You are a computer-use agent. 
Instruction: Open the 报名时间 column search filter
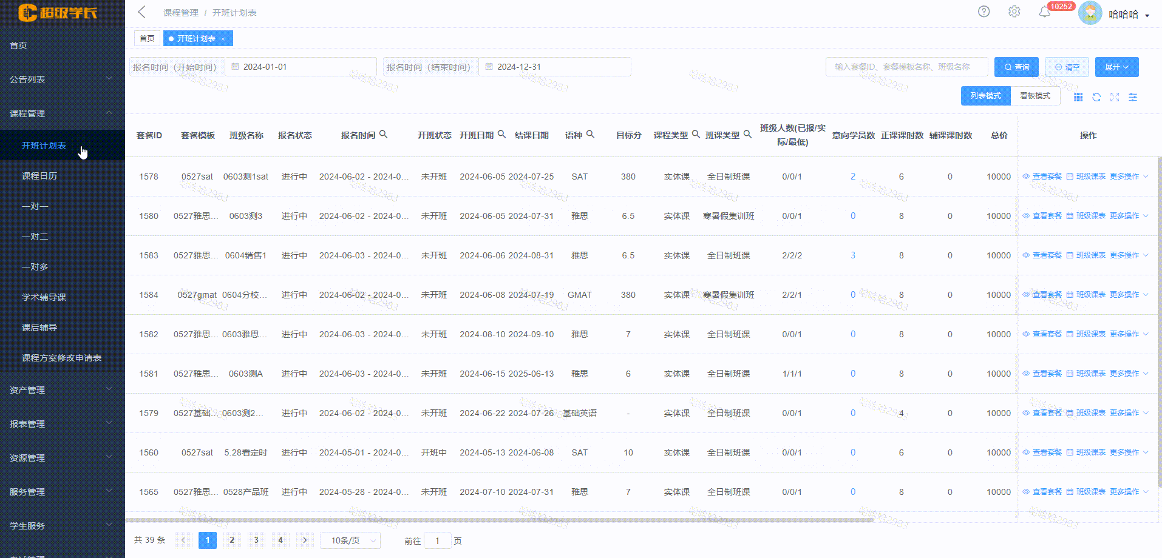(x=384, y=133)
